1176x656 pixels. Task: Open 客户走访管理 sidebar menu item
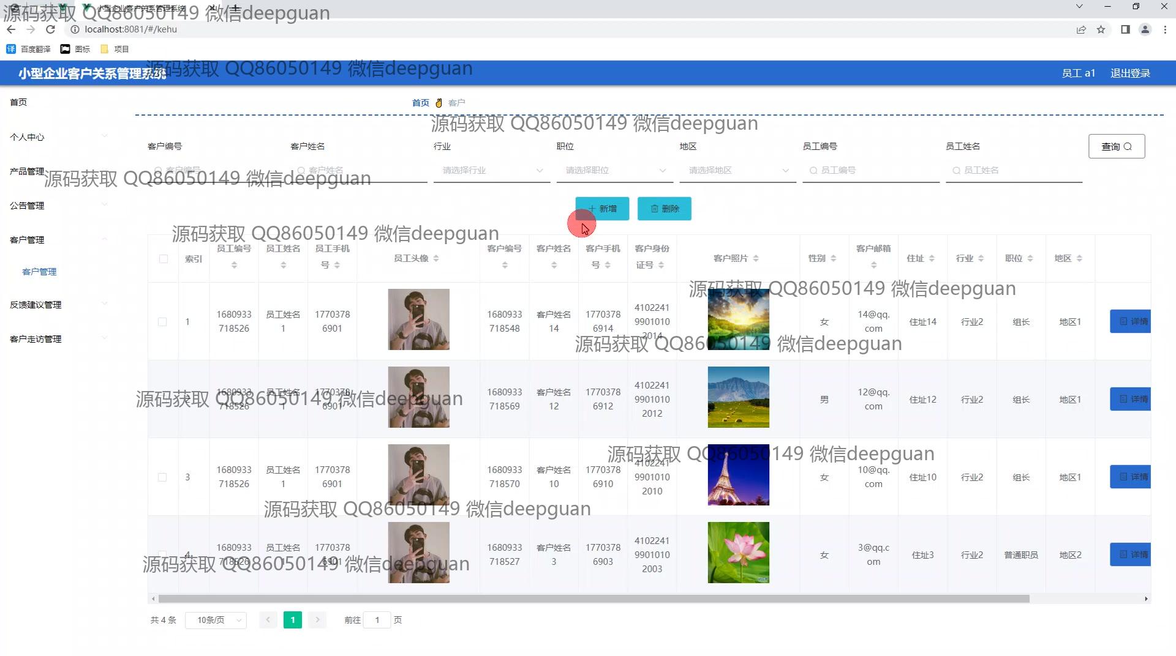pyautogui.click(x=36, y=339)
